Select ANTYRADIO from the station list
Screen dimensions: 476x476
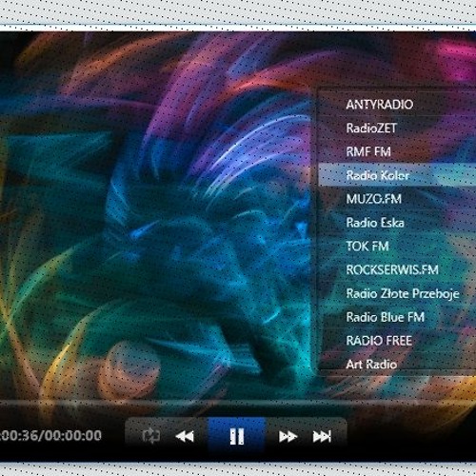[397, 105]
